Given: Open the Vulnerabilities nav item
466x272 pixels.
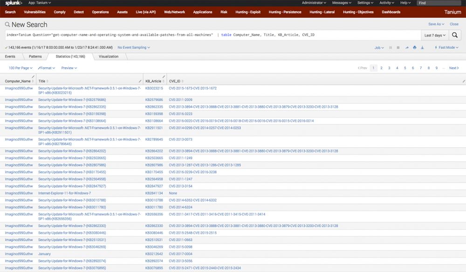Looking at the screenshot, I should 35,12.
